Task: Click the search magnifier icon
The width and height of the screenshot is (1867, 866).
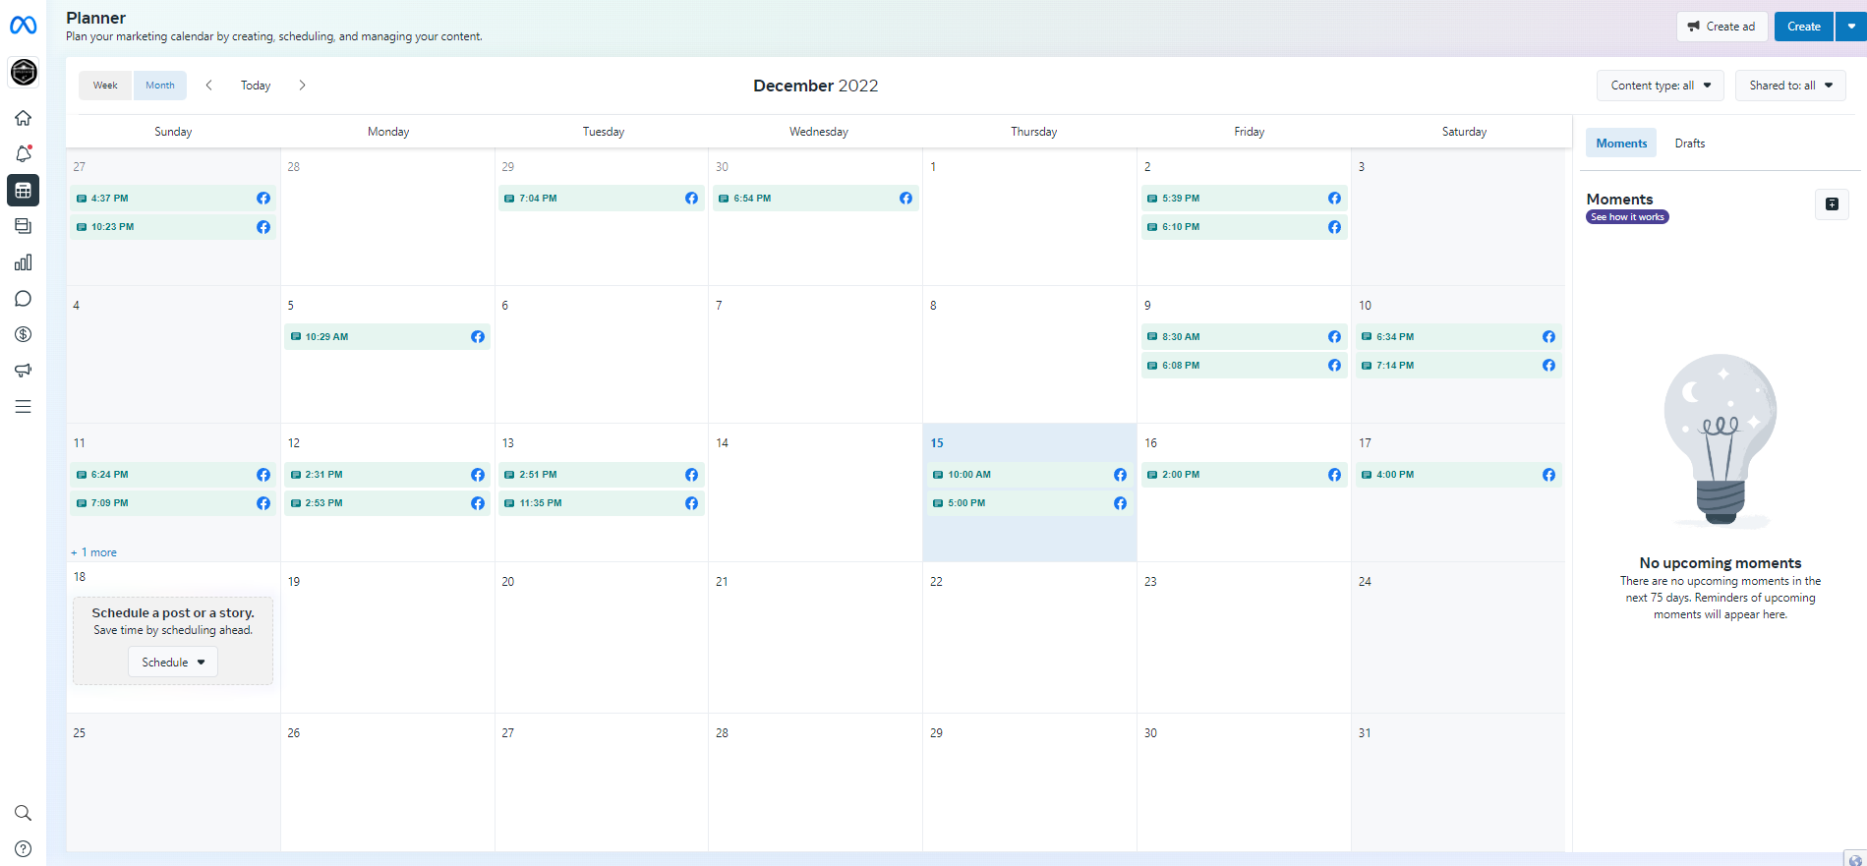Action: click(23, 813)
